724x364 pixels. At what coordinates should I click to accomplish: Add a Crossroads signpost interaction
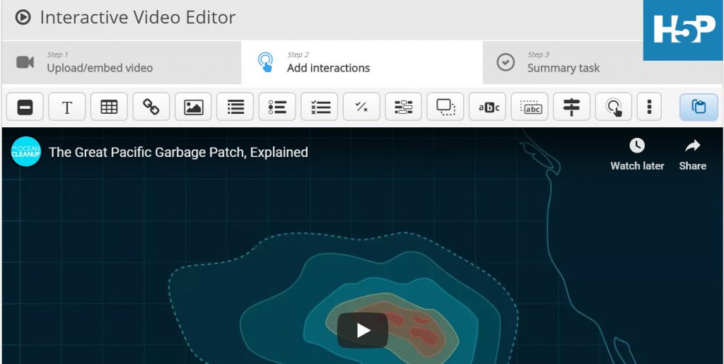coord(571,107)
